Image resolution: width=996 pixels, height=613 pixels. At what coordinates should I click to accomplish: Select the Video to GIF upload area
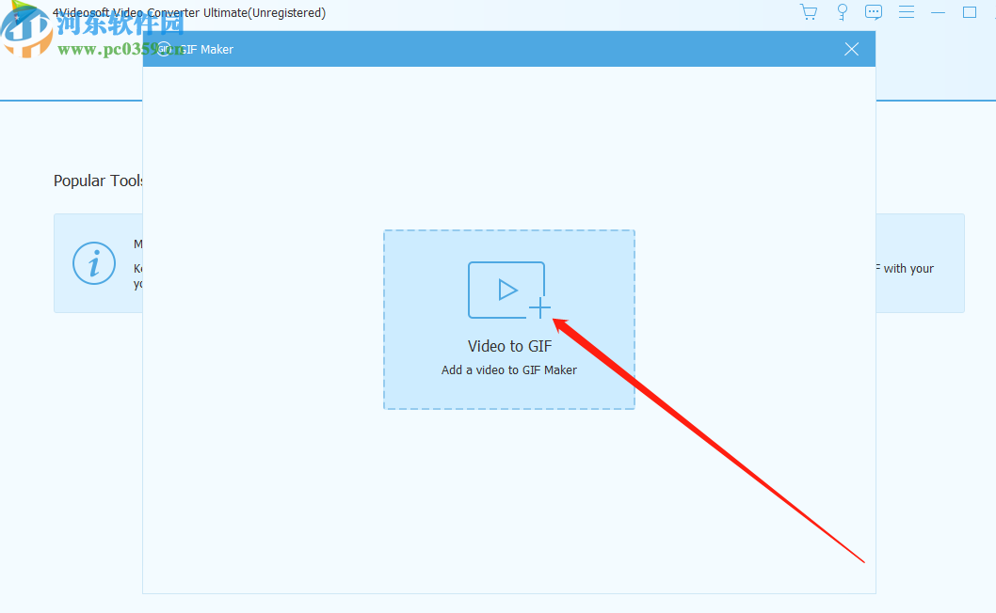tap(508, 320)
